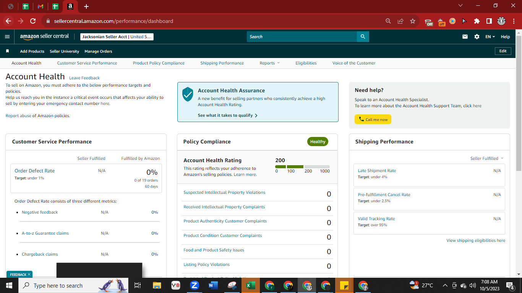
Task: Click the Amazon Seller Central logo
Action: (44, 37)
